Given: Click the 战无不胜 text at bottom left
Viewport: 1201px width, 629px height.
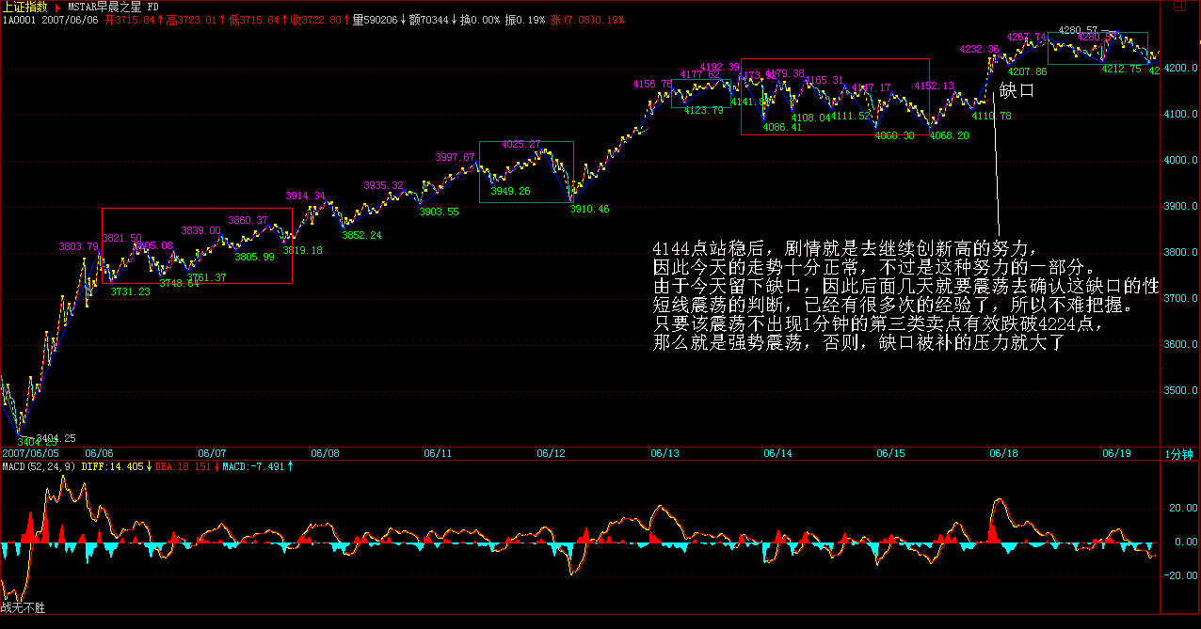Looking at the screenshot, I should point(23,607).
